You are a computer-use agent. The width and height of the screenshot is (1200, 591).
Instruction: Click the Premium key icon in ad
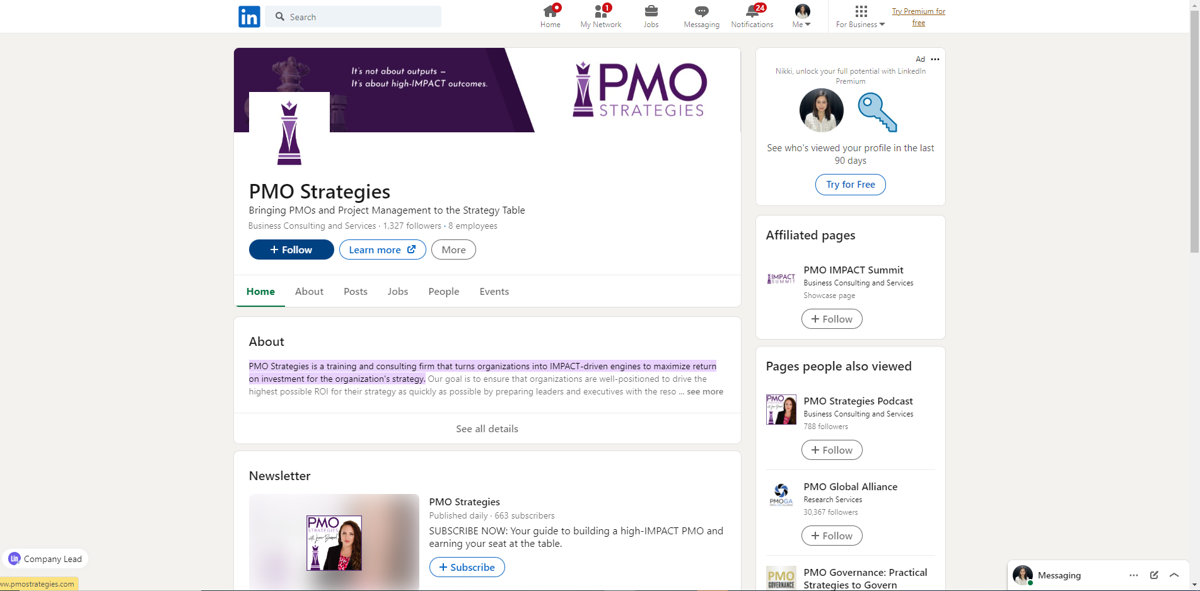pyautogui.click(x=878, y=112)
